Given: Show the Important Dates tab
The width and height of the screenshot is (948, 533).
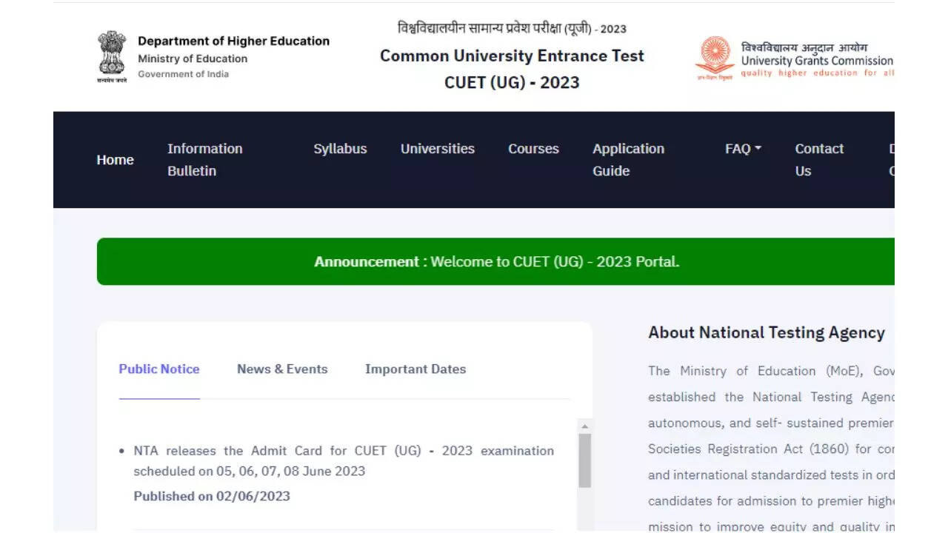Looking at the screenshot, I should pyautogui.click(x=415, y=369).
